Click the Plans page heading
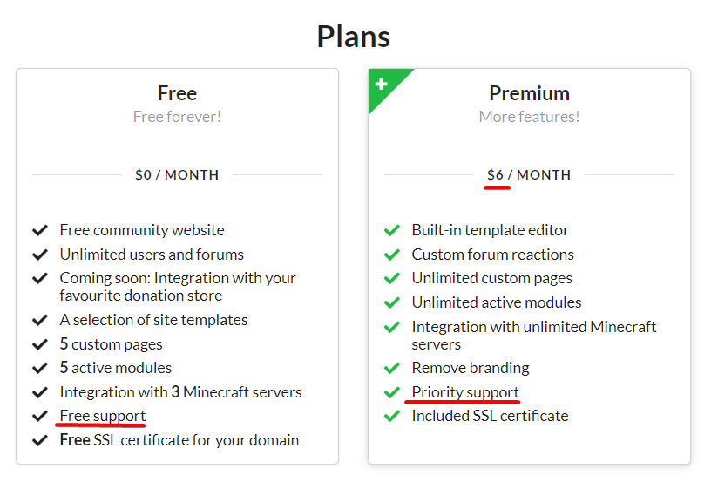This screenshot has width=718, height=496. (354, 37)
